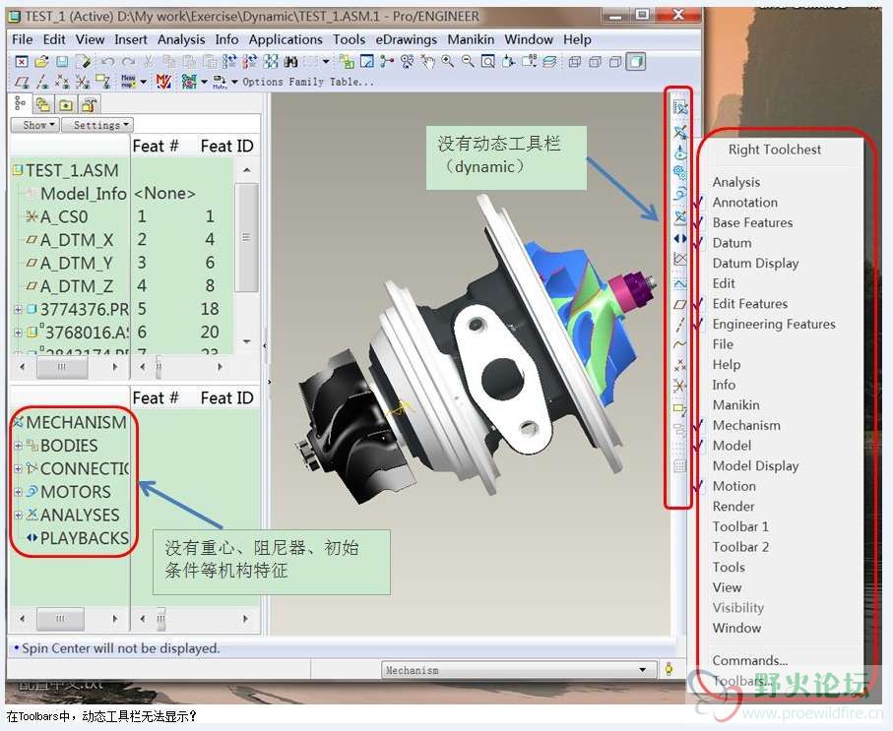The height and width of the screenshot is (731, 893).
Task: Uncheck Motion toolbar entry
Action: (x=734, y=486)
